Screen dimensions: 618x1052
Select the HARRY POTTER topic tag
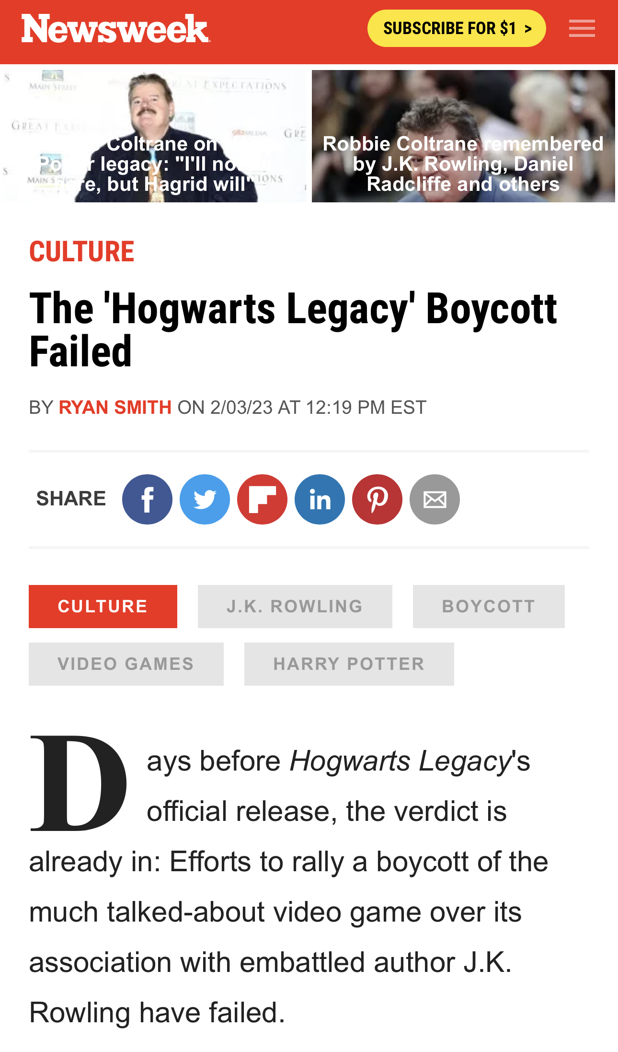[349, 664]
